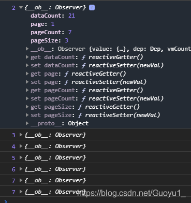Select the dataCount: 21 property line
The image size is (191, 203).
[x=53, y=16]
